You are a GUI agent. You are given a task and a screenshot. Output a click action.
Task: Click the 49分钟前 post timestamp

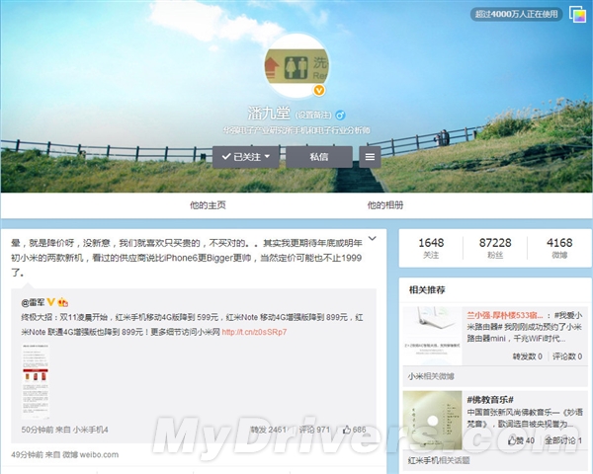pyautogui.click(x=27, y=454)
